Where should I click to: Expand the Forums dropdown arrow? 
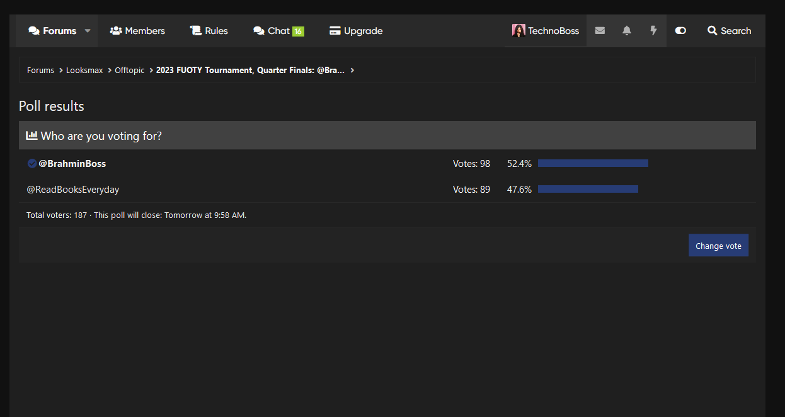[x=88, y=31]
